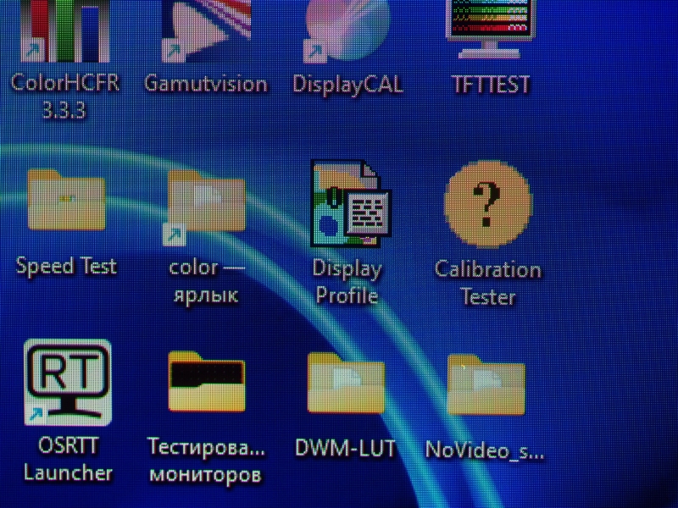The height and width of the screenshot is (508, 678).
Task: Click the TFTTEST monitor icon
Action: (x=491, y=29)
